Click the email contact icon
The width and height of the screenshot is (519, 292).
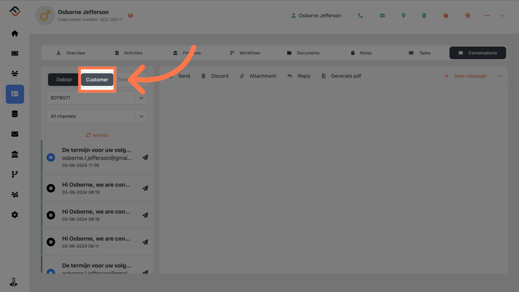pyautogui.click(x=382, y=15)
